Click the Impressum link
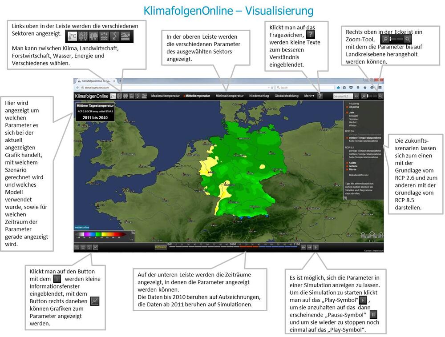This screenshot has width=445, height=337. coord(379,250)
